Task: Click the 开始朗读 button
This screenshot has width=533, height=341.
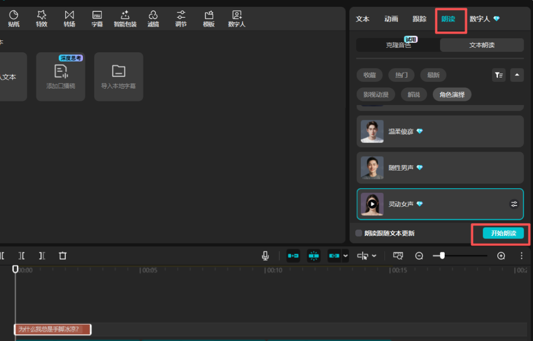Action: click(503, 234)
